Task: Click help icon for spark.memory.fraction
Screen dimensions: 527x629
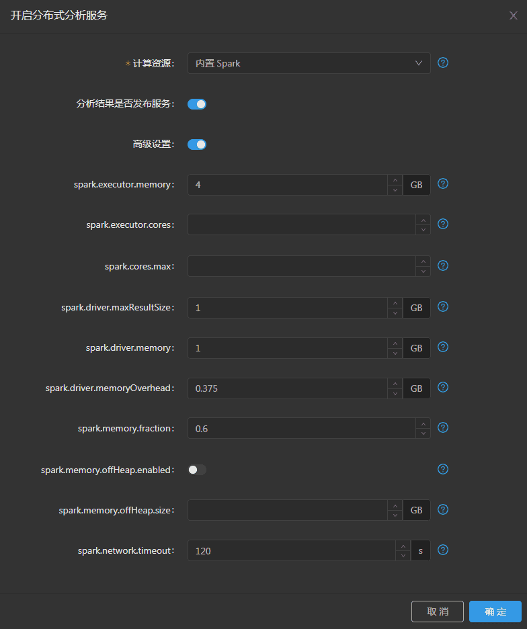Action: pos(443,427)
